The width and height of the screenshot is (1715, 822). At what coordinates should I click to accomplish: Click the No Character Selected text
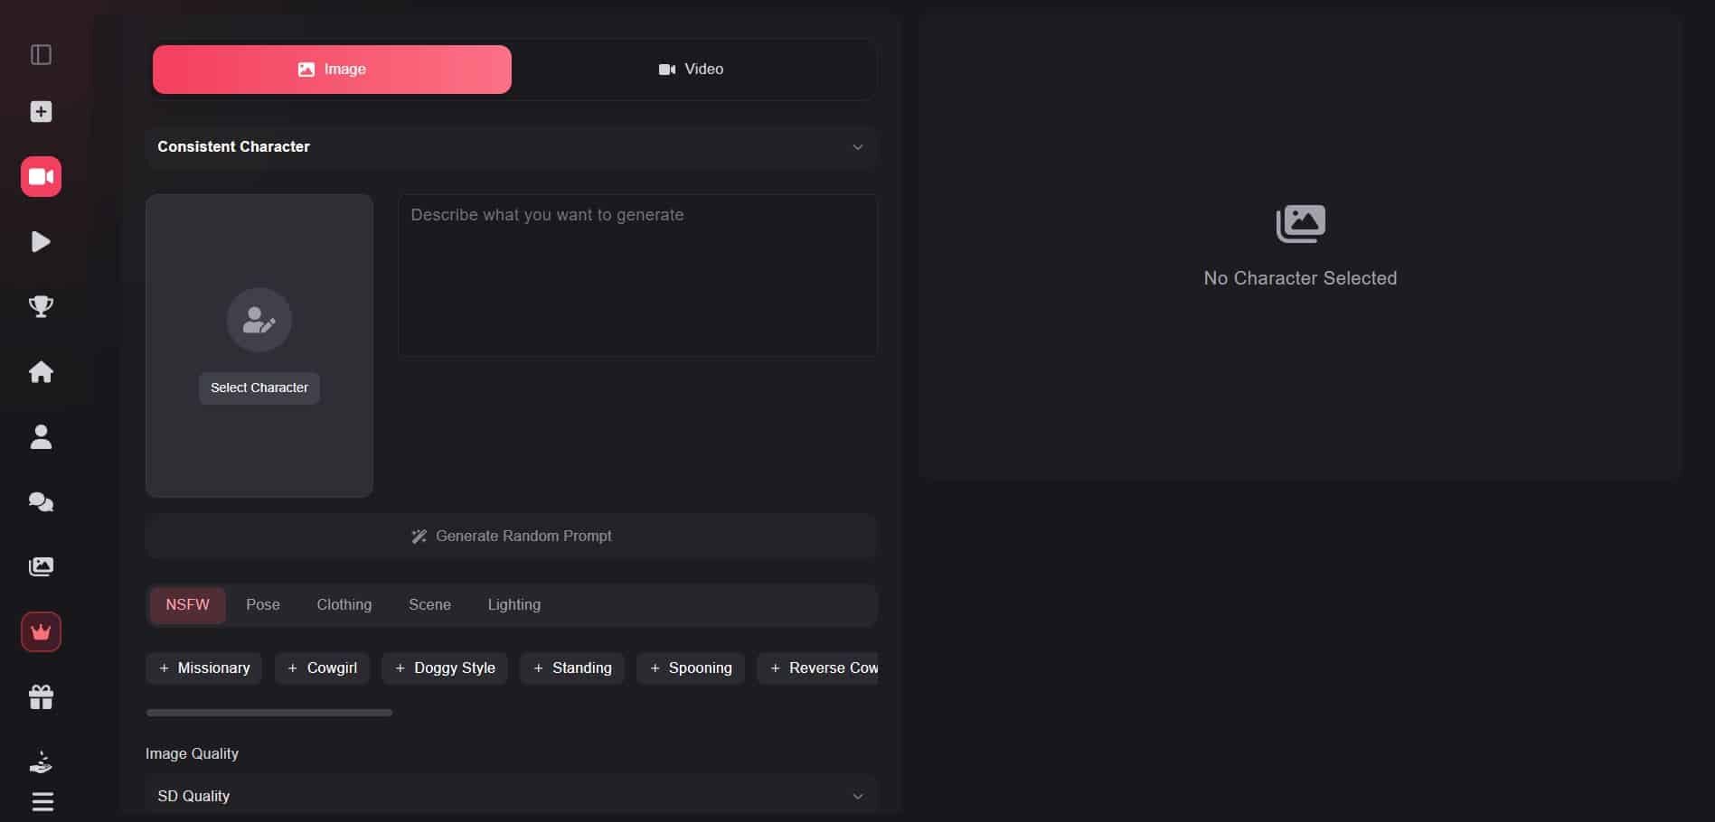1300,278
